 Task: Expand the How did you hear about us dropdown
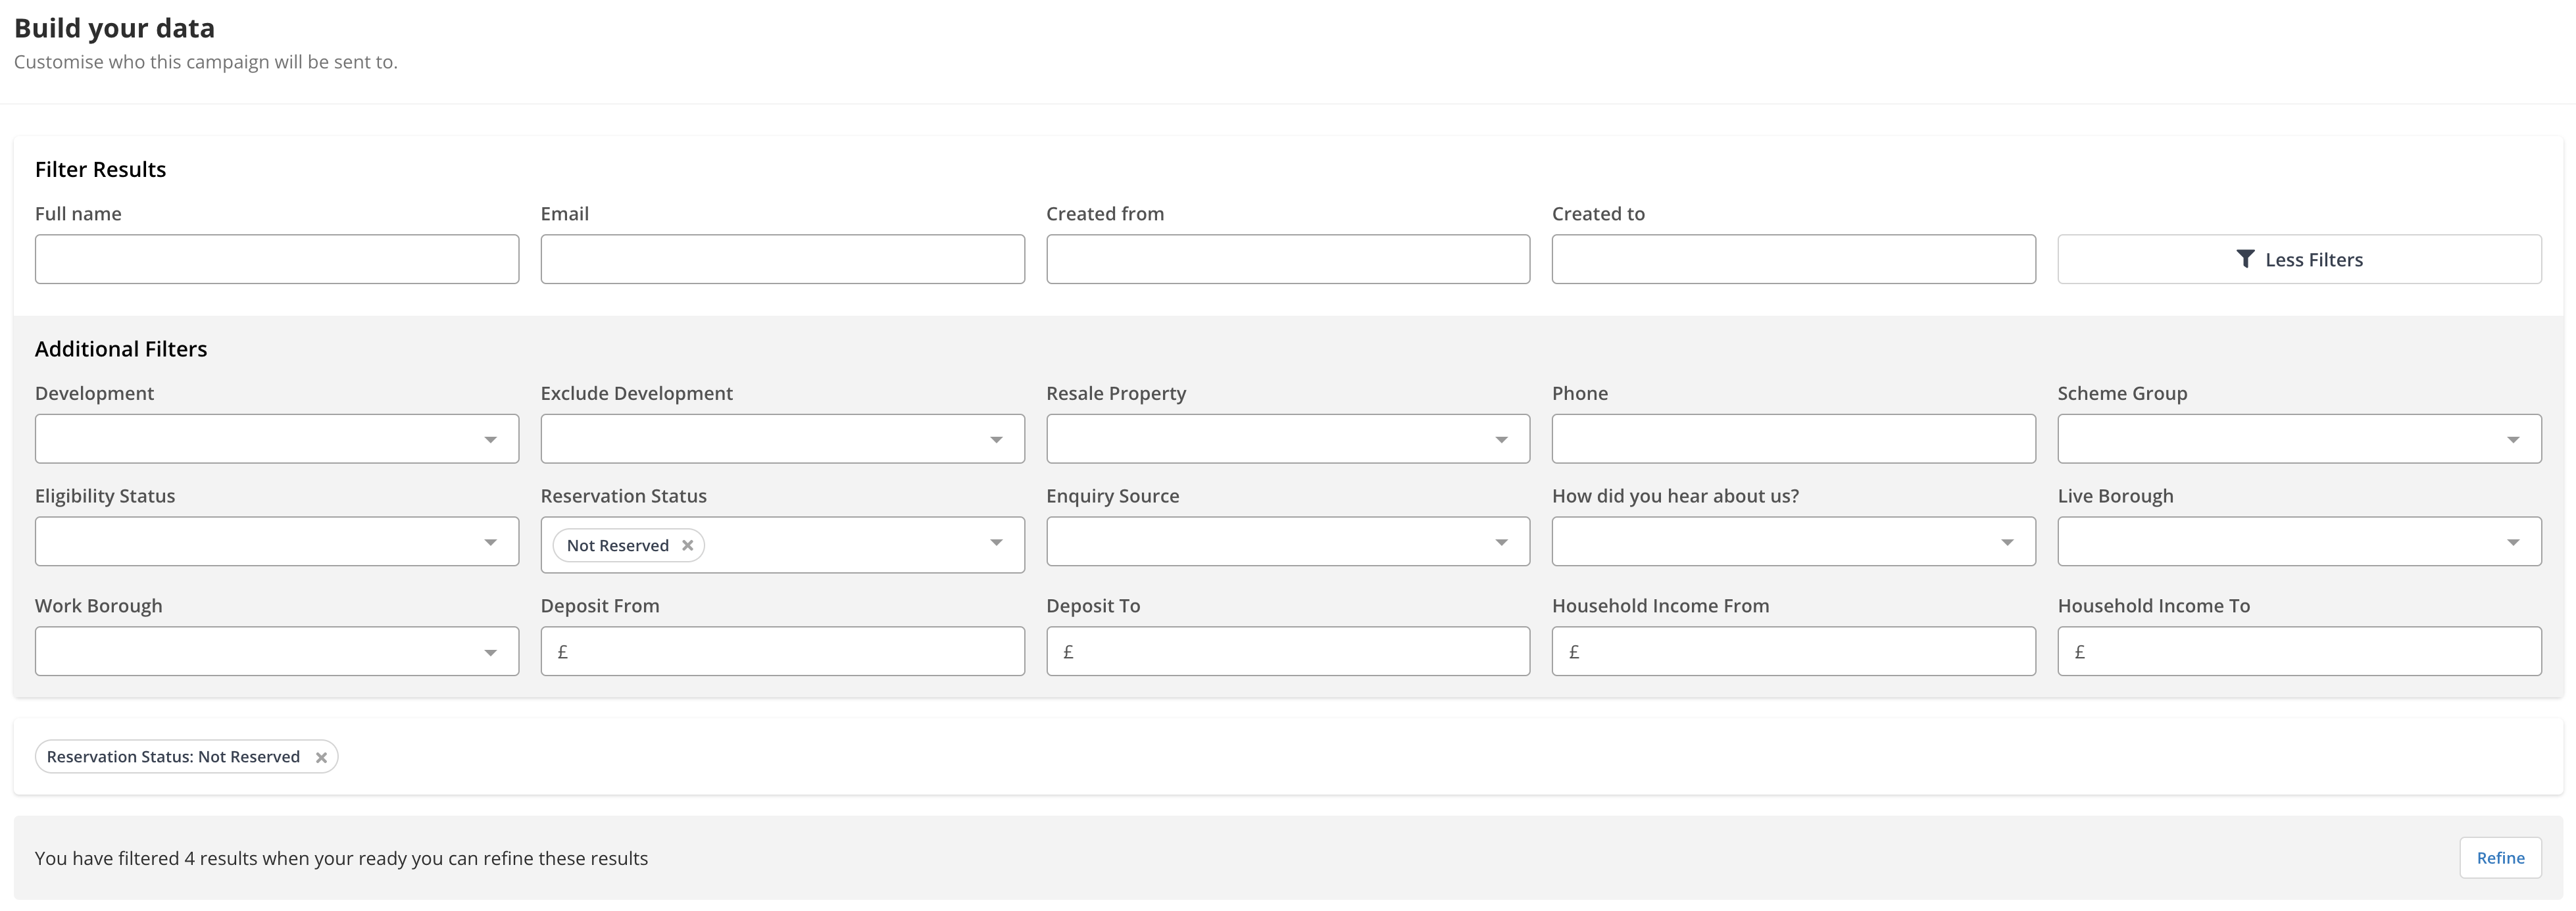(1792, 542)
